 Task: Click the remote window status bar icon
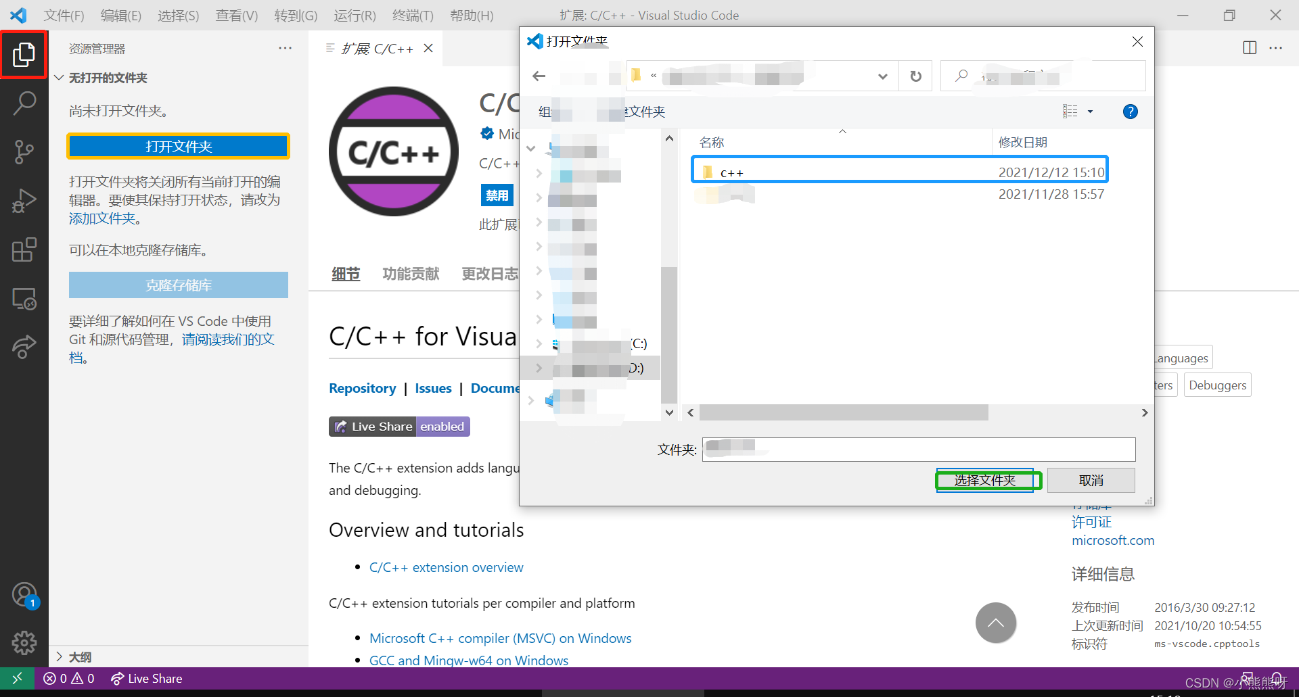(17, 678)
